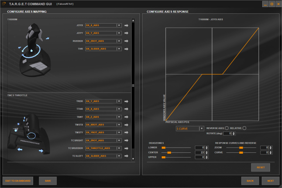Screen dimensions: 282x188
Task: Click the arrow icon beside TRDR axis
Action: click(126, 101)
